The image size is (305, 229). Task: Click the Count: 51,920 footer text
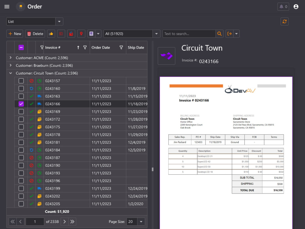(x=57, y=212)
